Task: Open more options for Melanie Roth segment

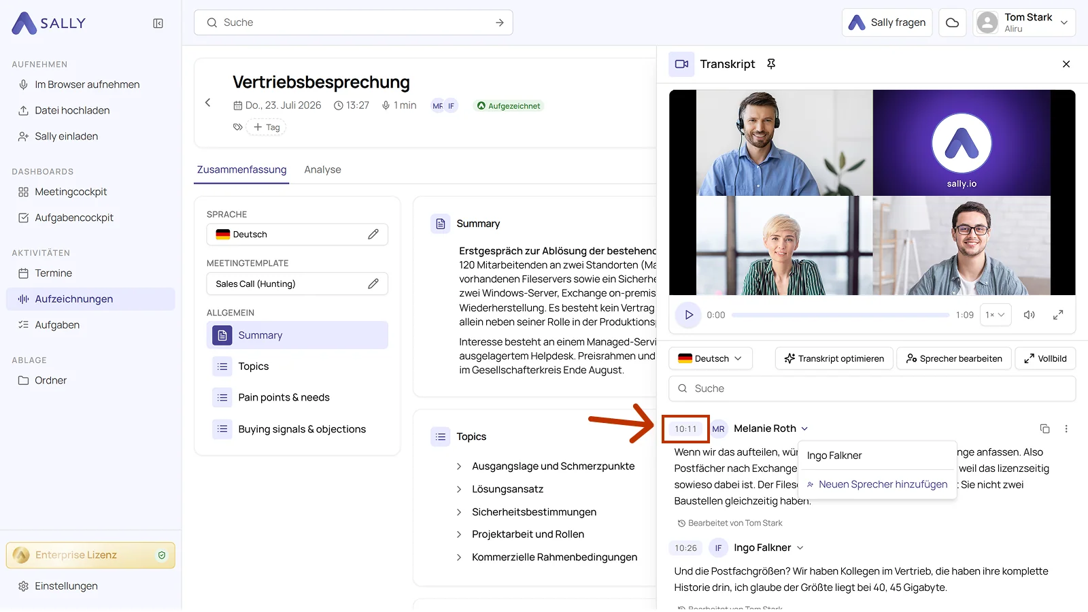Action: [1066, 429]
